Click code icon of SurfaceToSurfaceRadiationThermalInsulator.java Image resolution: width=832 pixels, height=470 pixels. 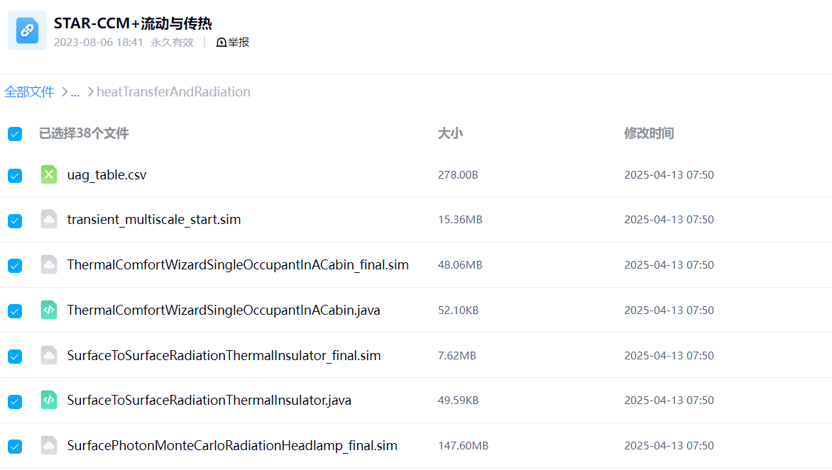coord(49,400)
